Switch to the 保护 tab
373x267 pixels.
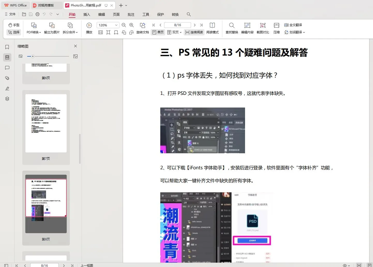pyautogui.click(x=161, y=14)
